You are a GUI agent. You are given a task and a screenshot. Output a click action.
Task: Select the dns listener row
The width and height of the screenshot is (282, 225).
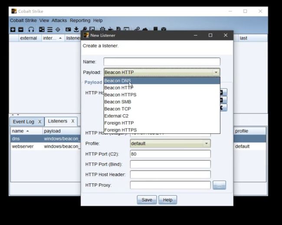46,139
